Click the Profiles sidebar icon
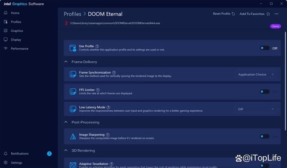This screenshot has height=168, width=287. tap(6, 22)
